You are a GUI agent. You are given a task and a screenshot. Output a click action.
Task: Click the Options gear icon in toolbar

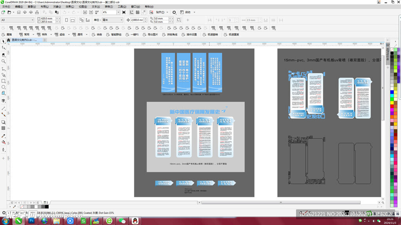(x=174, y=12)
